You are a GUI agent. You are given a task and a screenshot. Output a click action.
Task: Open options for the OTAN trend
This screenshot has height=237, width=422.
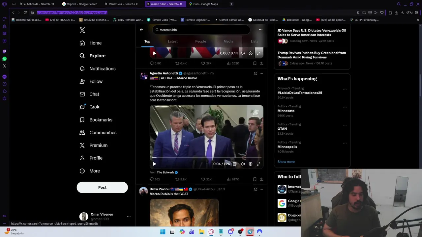click(x=345, y=125)
